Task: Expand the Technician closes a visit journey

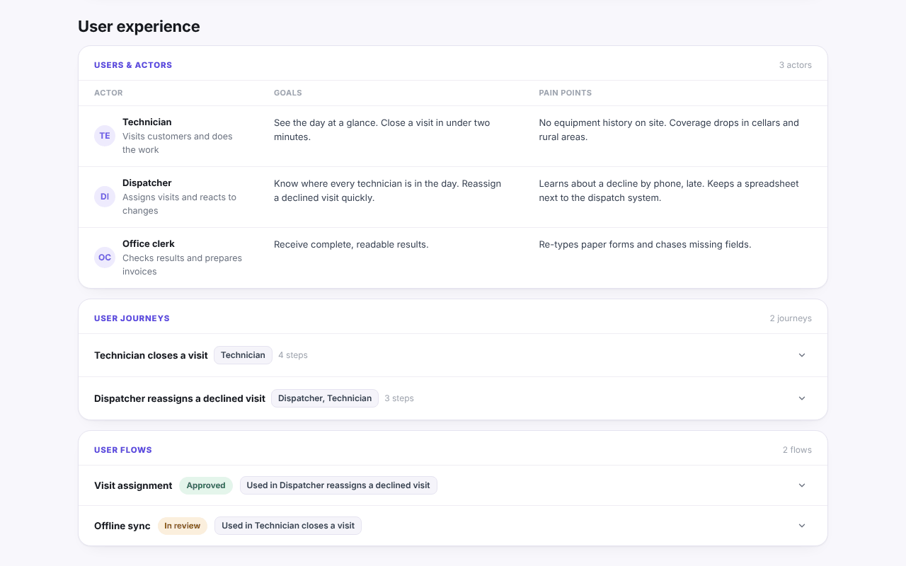Action: pyautogui.click(x=802, y=355)
